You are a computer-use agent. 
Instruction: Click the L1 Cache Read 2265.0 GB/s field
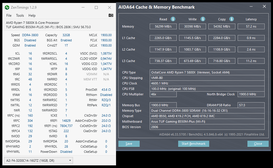(x=163, y=38)
